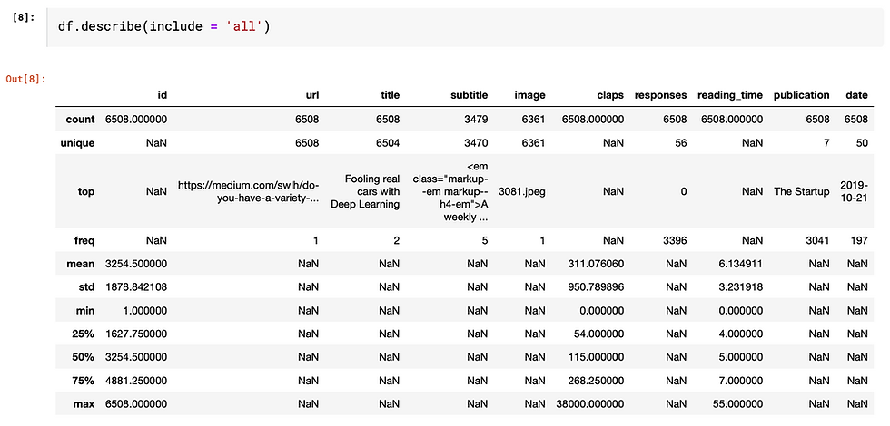Click the '3081.jpeg' image cell
890x426 pixels.
(x=521, y=191)
